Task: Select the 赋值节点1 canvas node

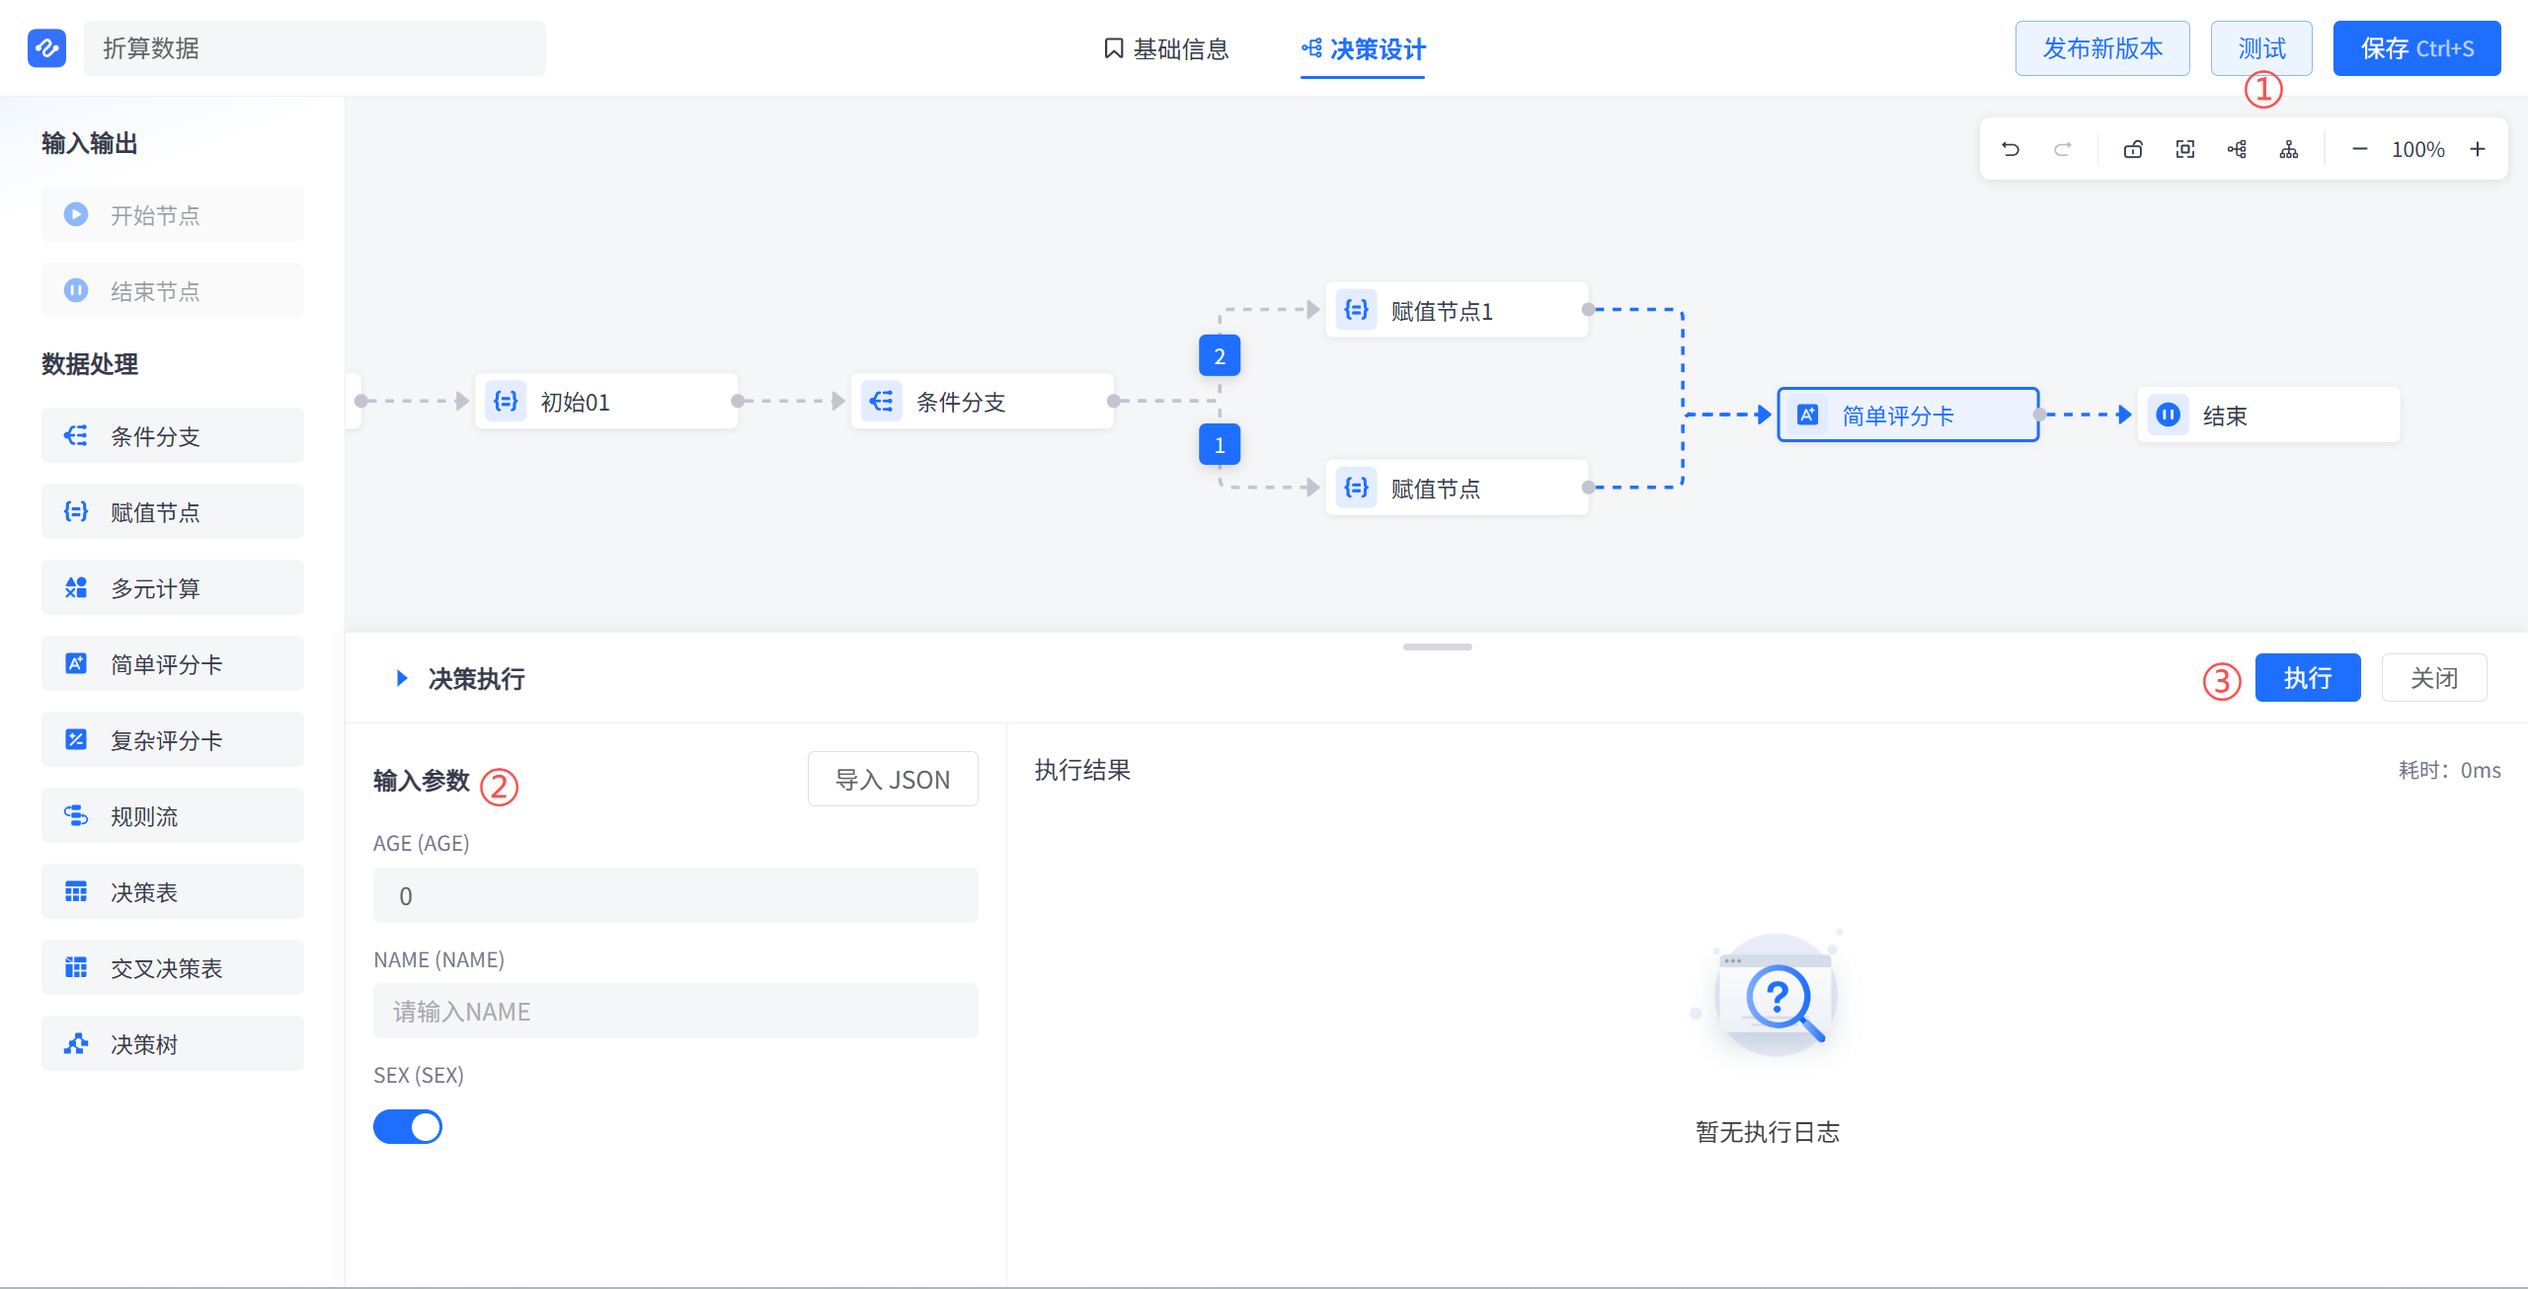Action: click(1457, 310)
